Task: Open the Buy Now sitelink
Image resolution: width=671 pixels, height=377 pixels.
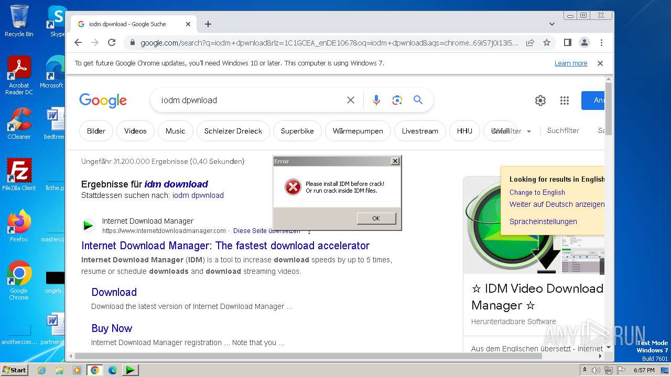Action: tap(112, 328)
